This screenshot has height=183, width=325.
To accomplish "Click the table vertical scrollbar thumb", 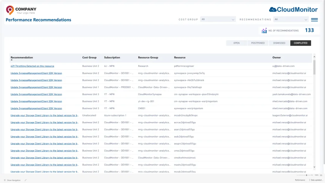I will coord(314,67).
